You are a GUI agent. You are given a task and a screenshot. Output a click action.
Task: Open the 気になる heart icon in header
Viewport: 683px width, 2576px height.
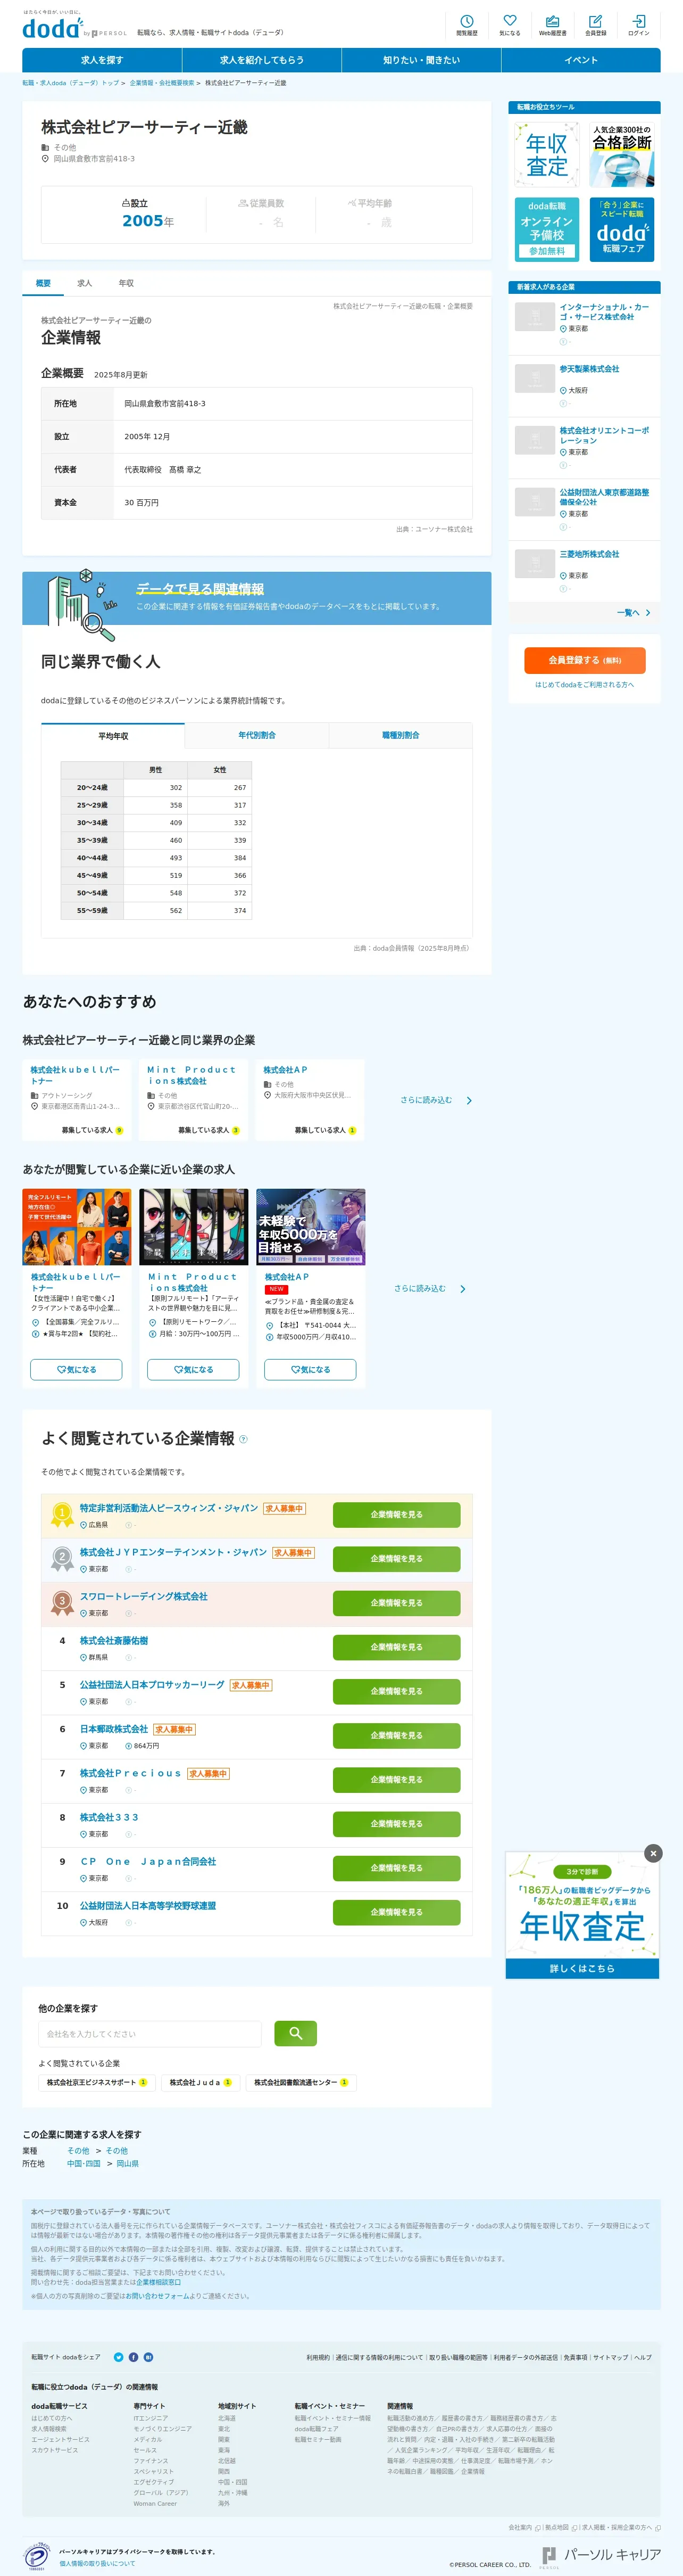click(509, 25)
